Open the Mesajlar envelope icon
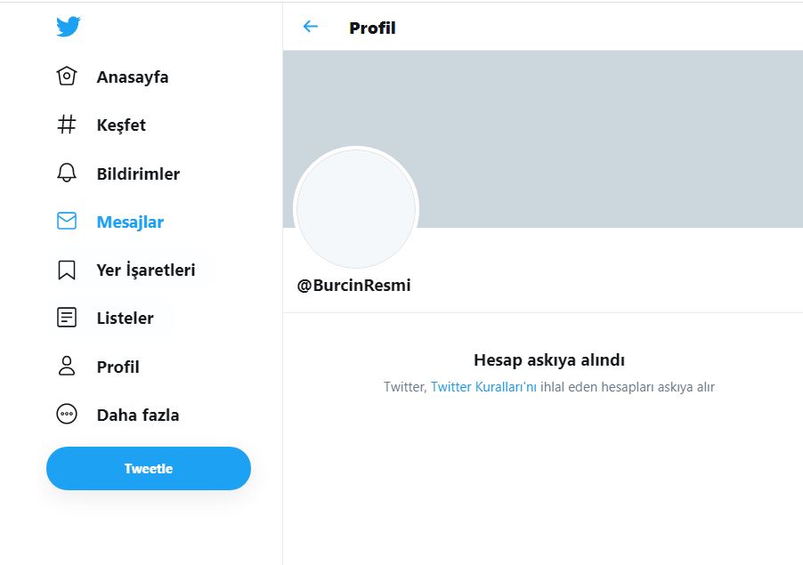803x565 pixels. click(x=67, y=222)
